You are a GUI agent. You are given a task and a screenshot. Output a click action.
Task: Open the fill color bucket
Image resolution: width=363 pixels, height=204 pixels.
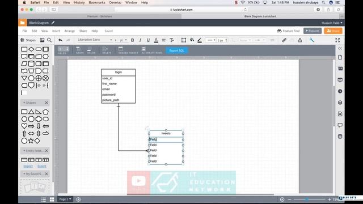192,40
